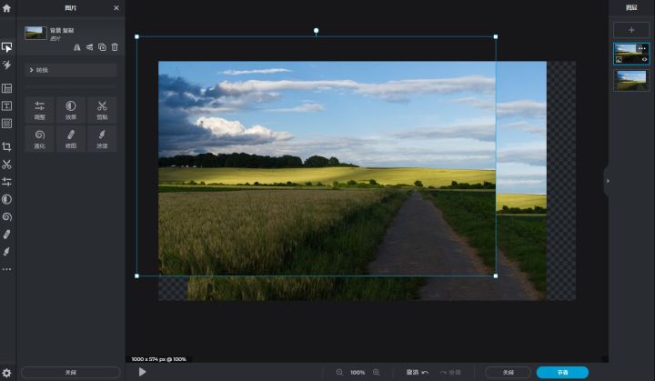
Task: Toggle visibility eye on the top layer
Action: (644, 59)
